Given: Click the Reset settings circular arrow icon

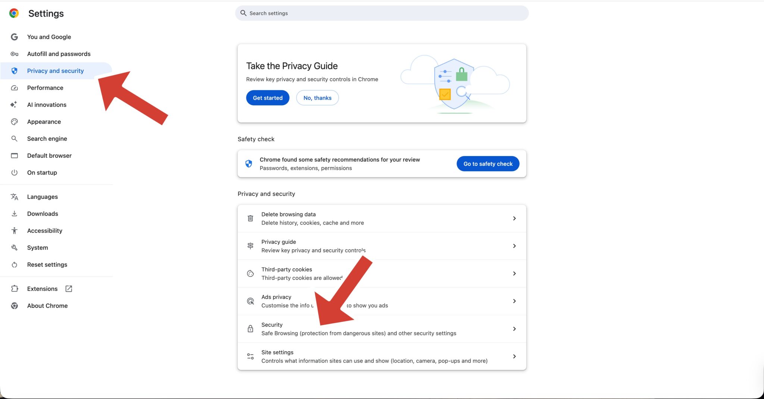Looking at the screenshot, I should click(14, 265).
